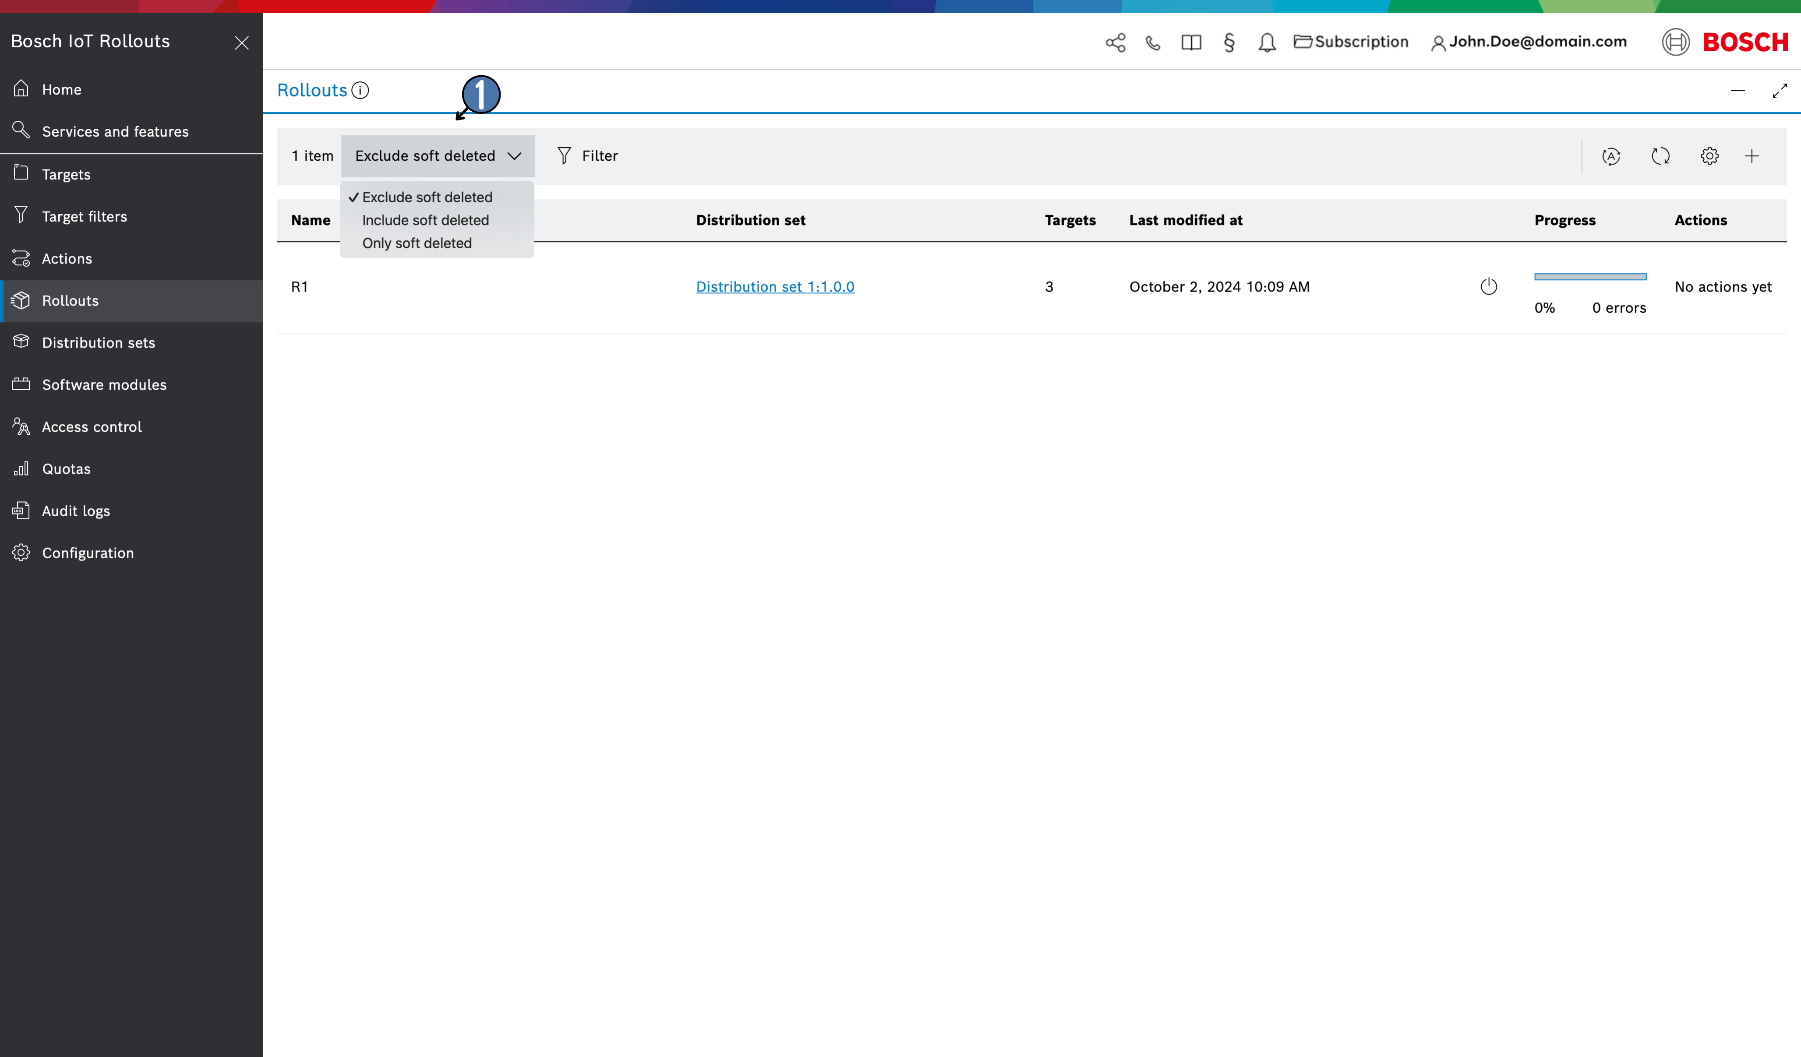Viewport: 1801px width, 1057px height.
Task: Click the Rollouts box icon in sidebar
Action: coord(21,300)
